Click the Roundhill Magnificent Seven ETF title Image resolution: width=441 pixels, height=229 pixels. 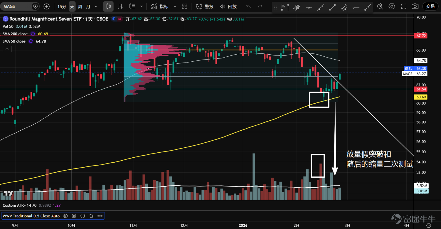(x=59, y=19)
